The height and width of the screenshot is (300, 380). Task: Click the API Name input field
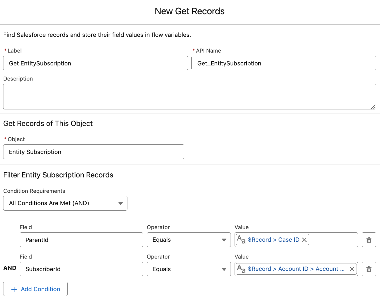[x=284, y=63]
